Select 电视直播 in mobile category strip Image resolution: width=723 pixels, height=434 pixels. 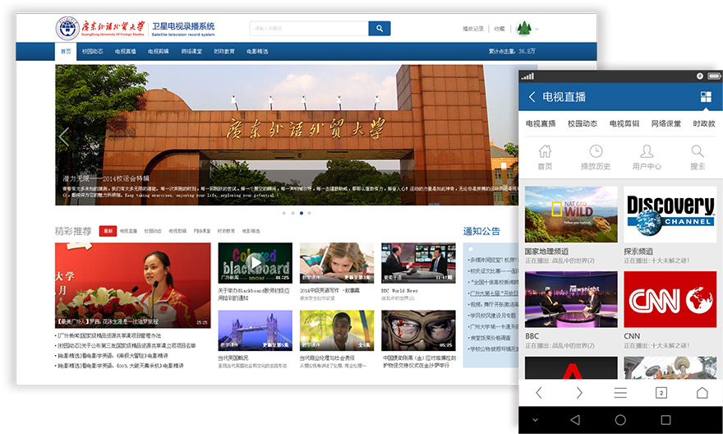pos(541,123)
